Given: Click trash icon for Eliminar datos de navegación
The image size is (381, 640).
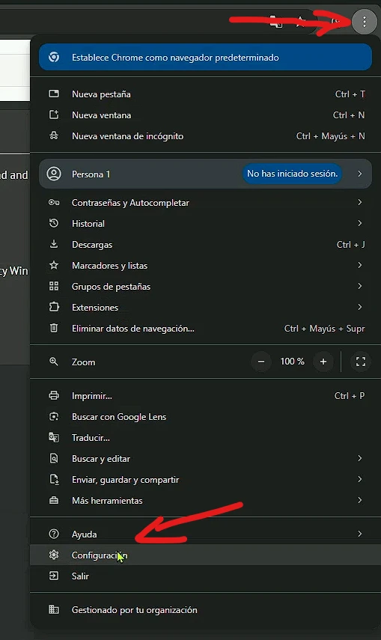Looking at the screenshot, I should coord(54,328).
